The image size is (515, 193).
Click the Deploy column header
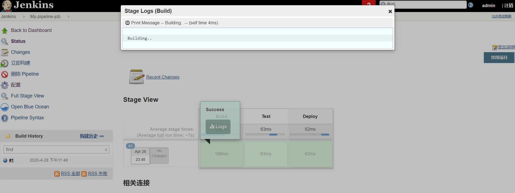310,116
